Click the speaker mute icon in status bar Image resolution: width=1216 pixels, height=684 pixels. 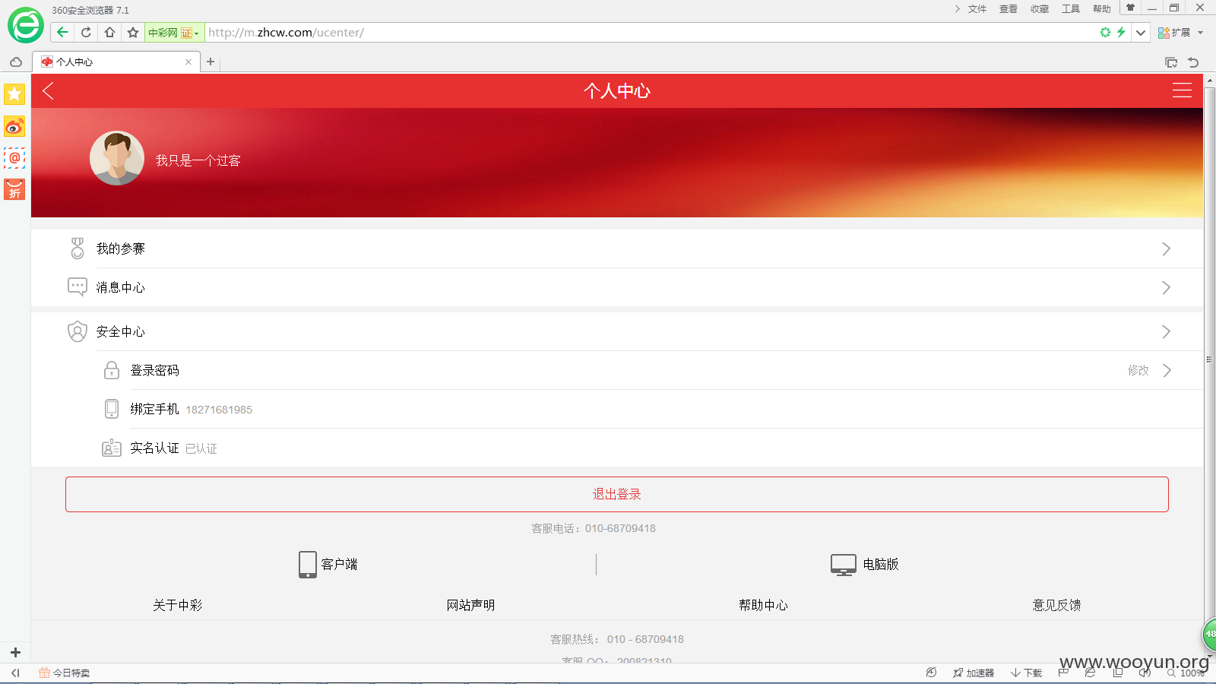click(1145, 673)
